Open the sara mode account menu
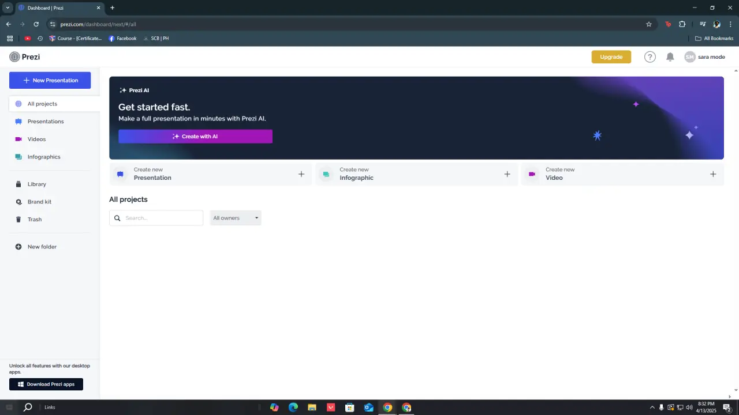The image size is (739, 415). (x=704, y=56)
